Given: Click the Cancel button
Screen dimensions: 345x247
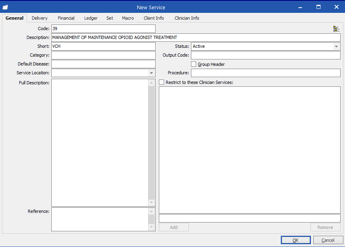Looking at the screenshot, I should (x=328, y=240).
